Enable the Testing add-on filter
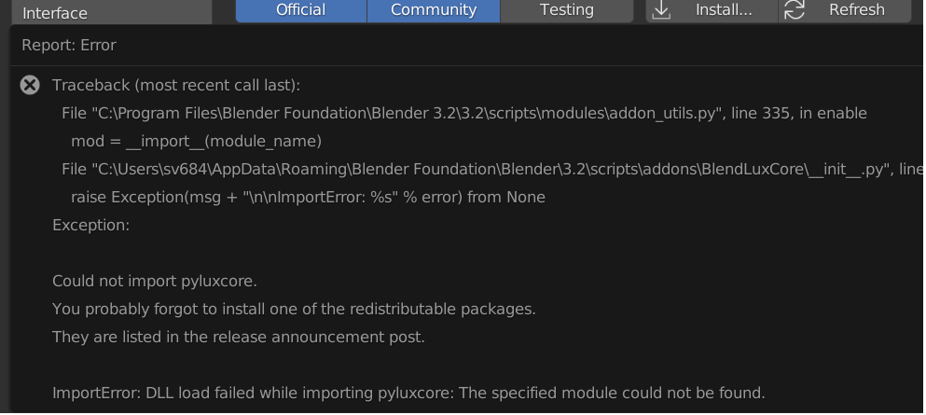The height and width of the screenshot is (415, 926). [567, 10]
